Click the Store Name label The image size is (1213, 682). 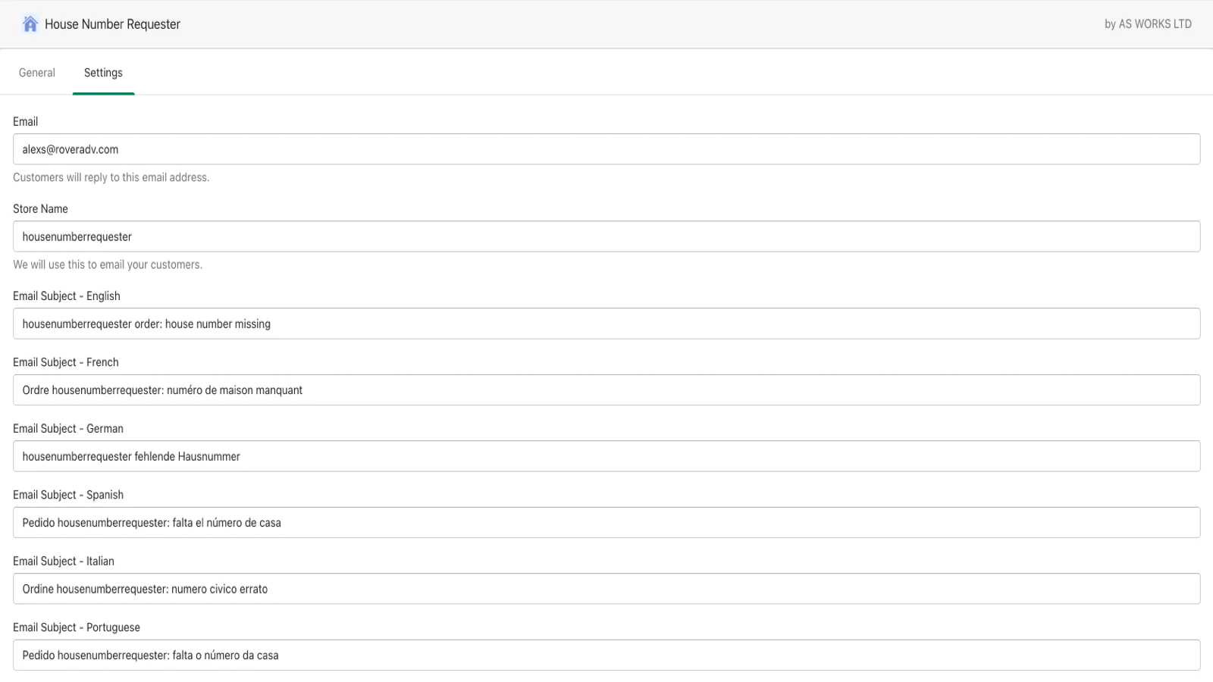(40, 208)
